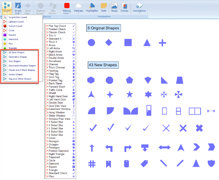This screenshot has width=219, height=180.
Task: Click the large trapezoid shape
Action: (x=180, y=80)
